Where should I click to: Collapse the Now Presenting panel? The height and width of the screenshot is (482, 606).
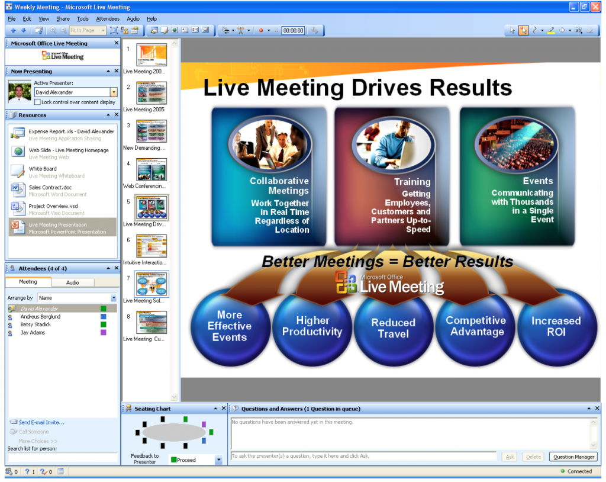(x=108, y=71)
